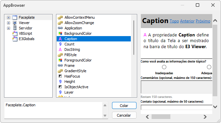Select the DocString property in list

click(x=72, y=49)
